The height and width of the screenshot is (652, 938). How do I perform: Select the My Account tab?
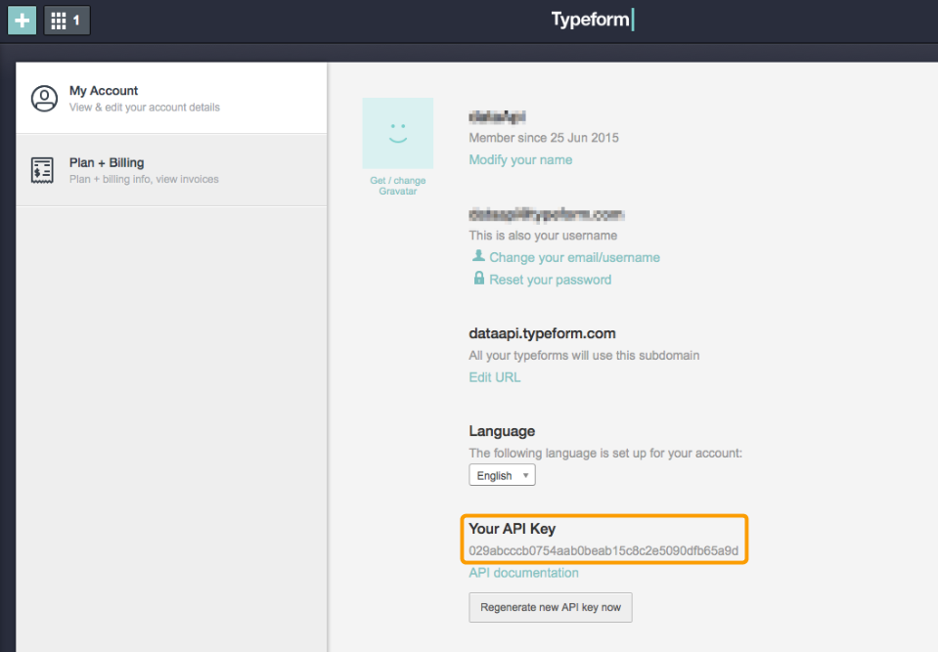point(171,98)
